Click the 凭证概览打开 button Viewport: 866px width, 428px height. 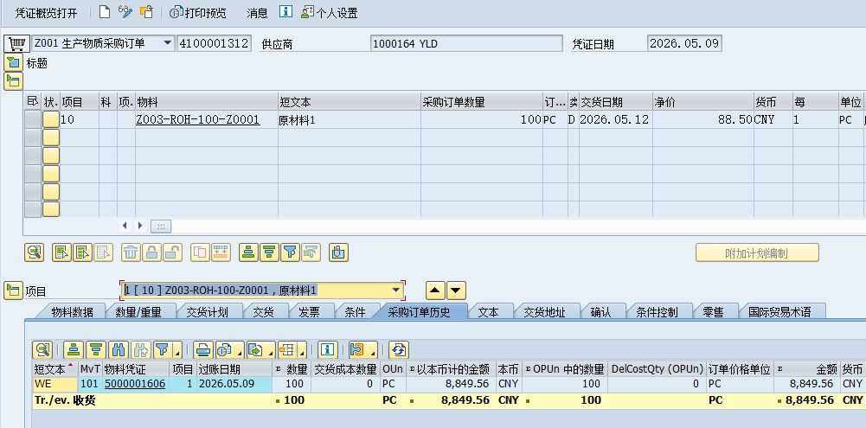[x=46, y=13]
